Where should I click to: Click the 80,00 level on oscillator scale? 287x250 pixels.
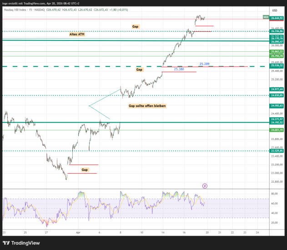275,194
